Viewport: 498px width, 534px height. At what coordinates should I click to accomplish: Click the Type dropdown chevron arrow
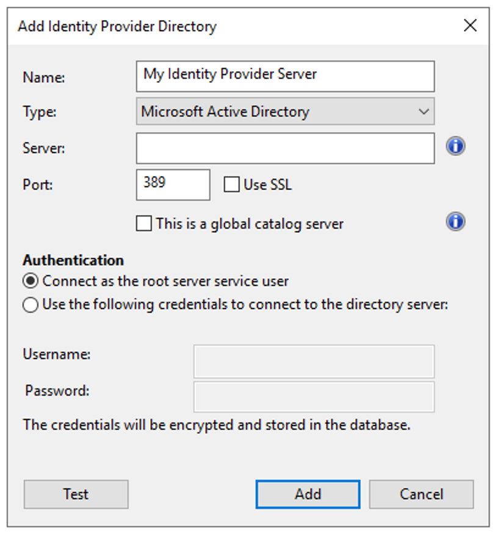click(x=424, y=112)
